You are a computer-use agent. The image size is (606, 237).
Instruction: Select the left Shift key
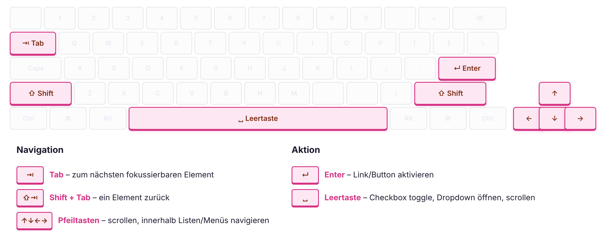click(x=41, y=94)
